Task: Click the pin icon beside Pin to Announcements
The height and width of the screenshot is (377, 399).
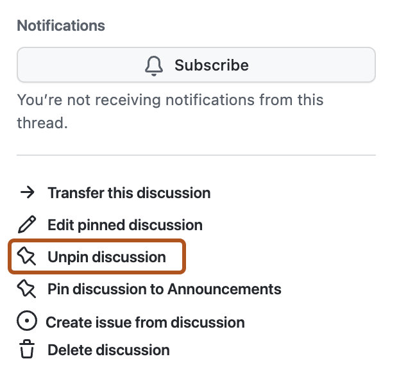Action: click(x=26, y=289)
